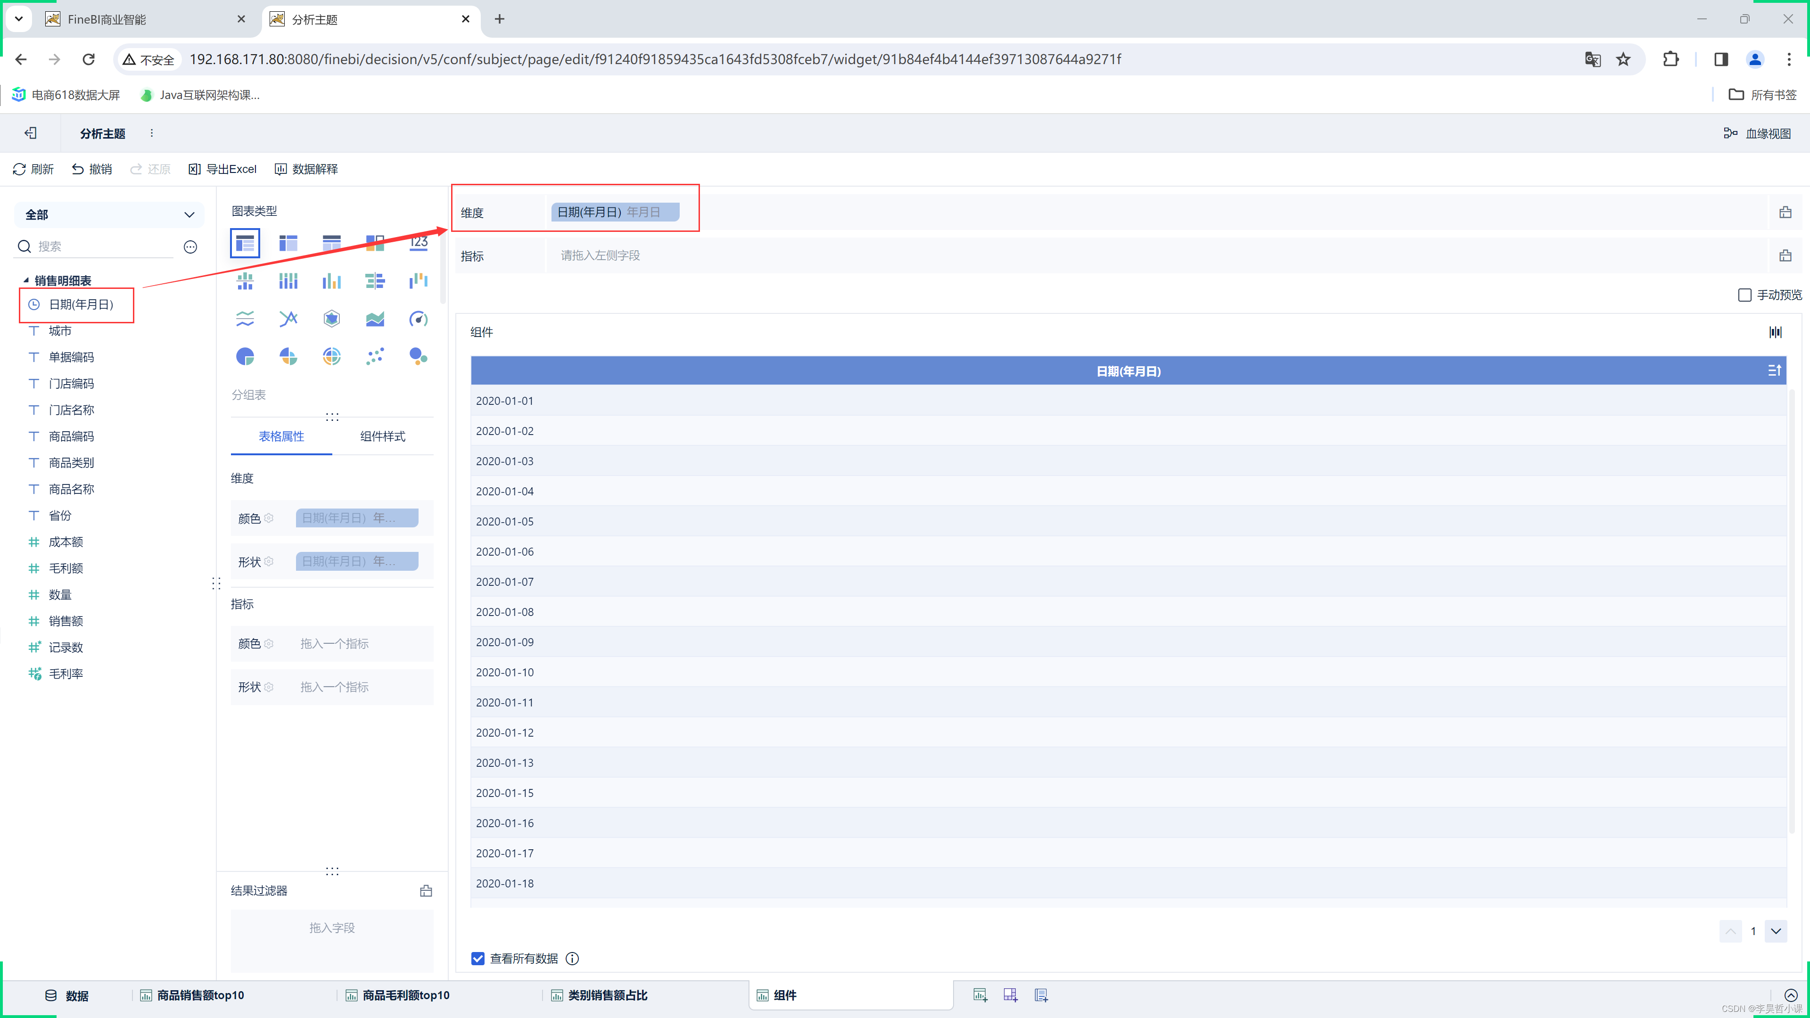Enable 查看所有数据 checkbox

[478, 958]
